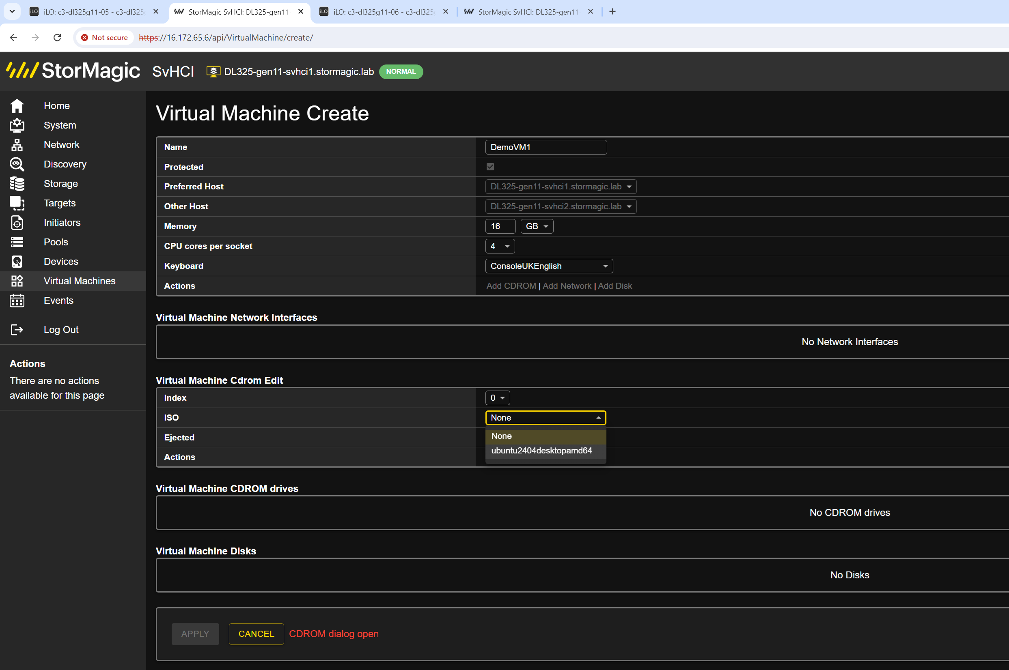
Task: Close the iLO c3-dl325g11-05 tab
Action: [x=156, y=11]
